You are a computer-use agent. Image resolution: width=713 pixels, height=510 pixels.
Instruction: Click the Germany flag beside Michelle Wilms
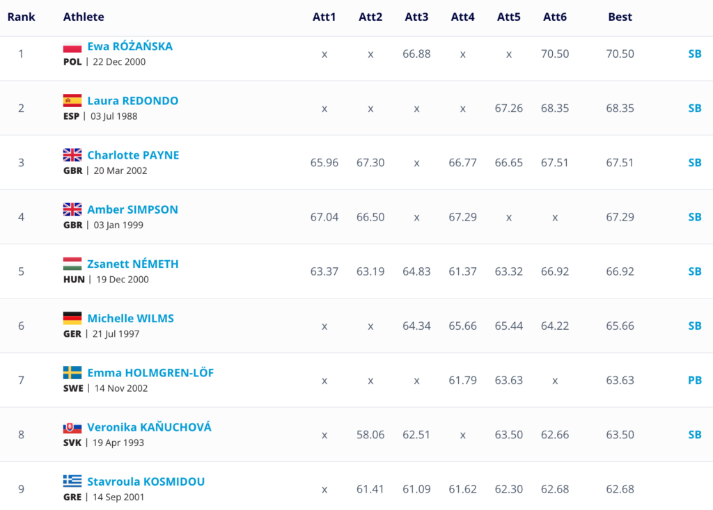click(72, 318)
